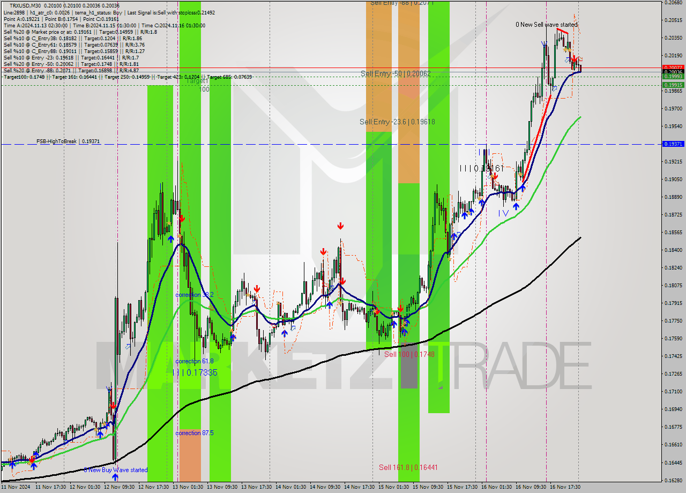Screen dimensions: 686x493
Task: Click the wave label showing 0.19161
Action: tap(481, 168)
